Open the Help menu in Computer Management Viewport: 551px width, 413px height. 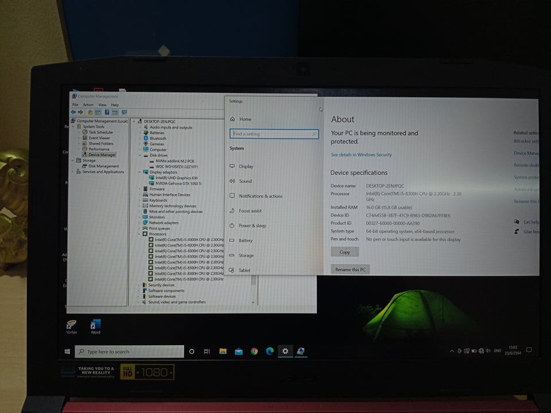click(x=115, y=104)
